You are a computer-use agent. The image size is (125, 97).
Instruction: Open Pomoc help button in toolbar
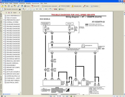[62, 9]
